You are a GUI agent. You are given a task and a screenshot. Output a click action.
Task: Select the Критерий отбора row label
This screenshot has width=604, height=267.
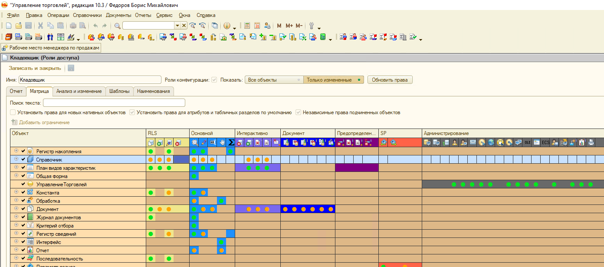point(55,226)
